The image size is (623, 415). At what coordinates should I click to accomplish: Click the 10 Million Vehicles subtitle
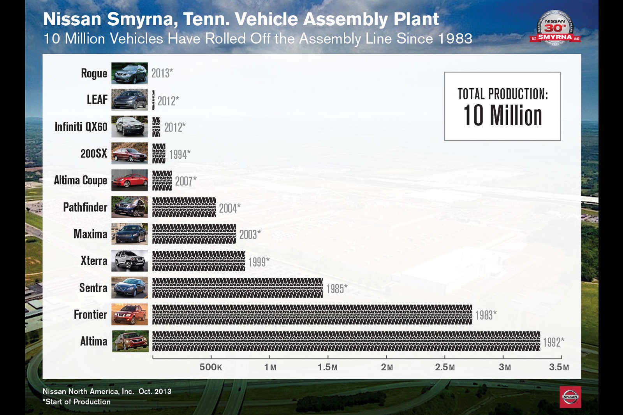[258, 39]
